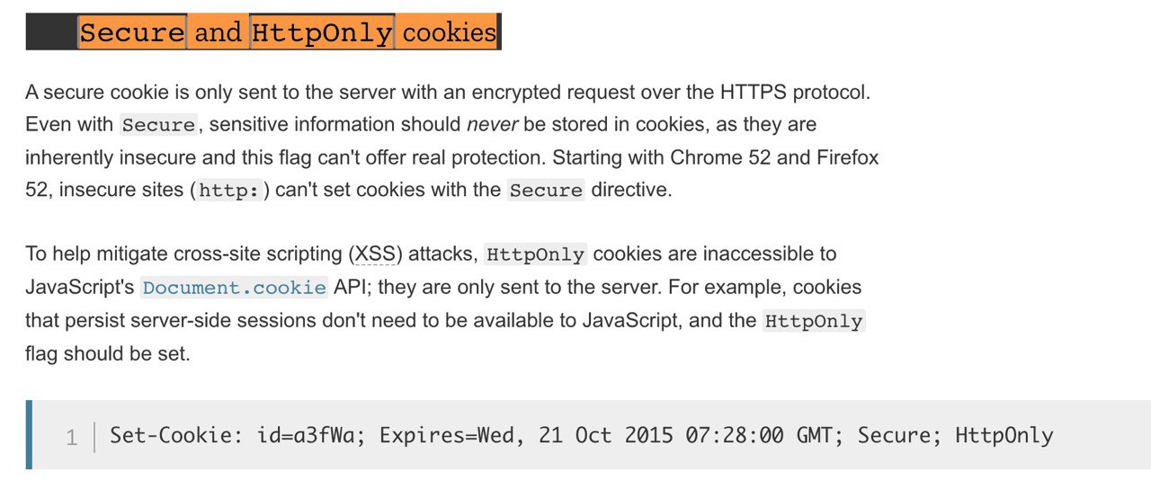Click inline "Secure" code before "directive"

pyautogui.click(x=546, y=191)
